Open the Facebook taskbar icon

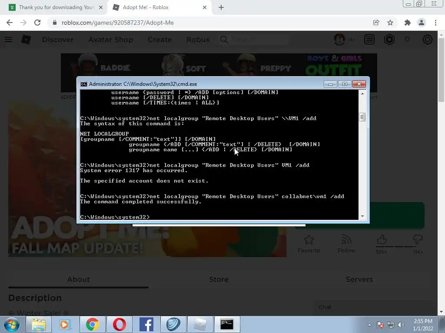146,324
